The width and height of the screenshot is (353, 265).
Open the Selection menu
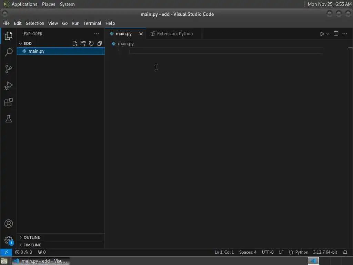point(35,23)
